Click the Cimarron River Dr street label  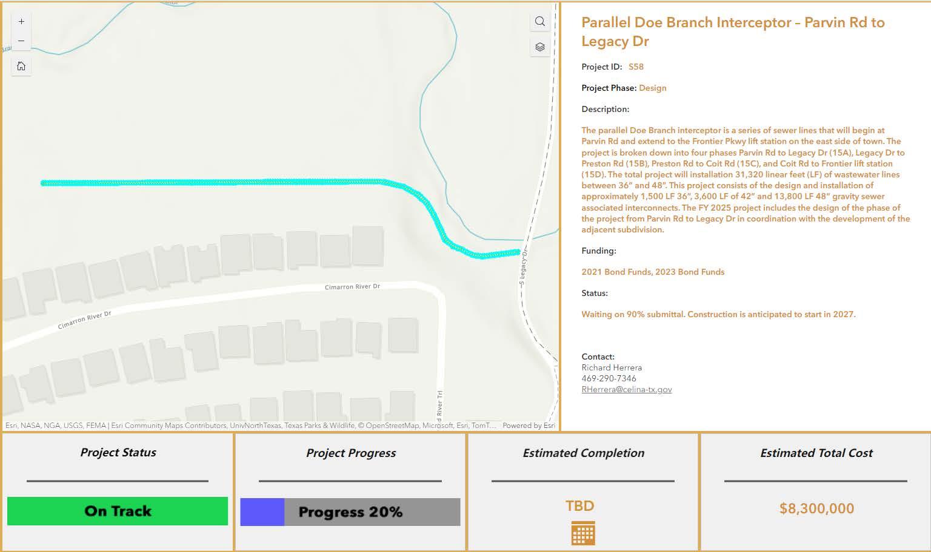[352, 286]
